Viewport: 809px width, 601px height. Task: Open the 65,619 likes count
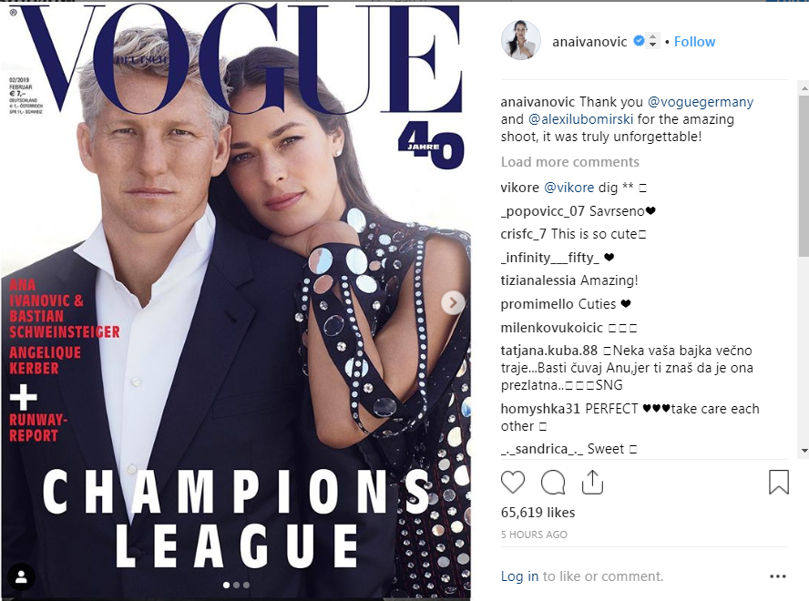(538, 513)
